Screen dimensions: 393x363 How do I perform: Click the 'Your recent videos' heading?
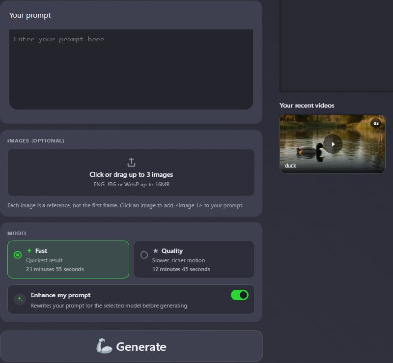(x=307, y=105)
